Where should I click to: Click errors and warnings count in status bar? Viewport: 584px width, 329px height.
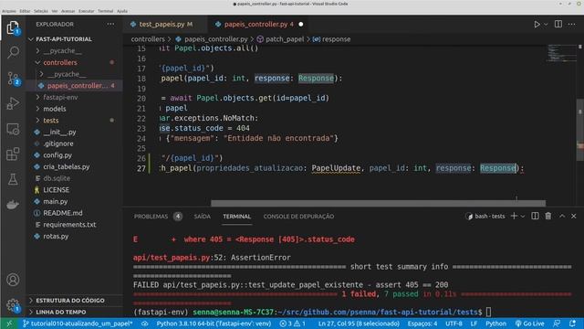pyautogui.click(x=293, y=324)
